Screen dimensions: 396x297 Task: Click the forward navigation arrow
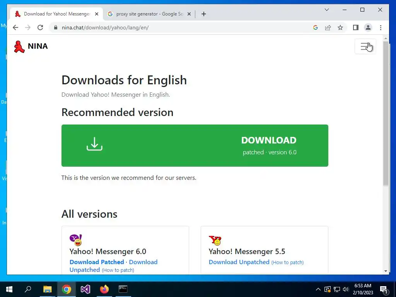(x=28, y=27)
